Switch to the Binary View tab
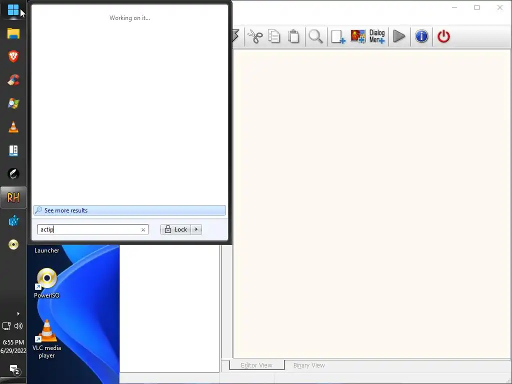The width and height of the screenshot is (512, 384). pos(309,365)
